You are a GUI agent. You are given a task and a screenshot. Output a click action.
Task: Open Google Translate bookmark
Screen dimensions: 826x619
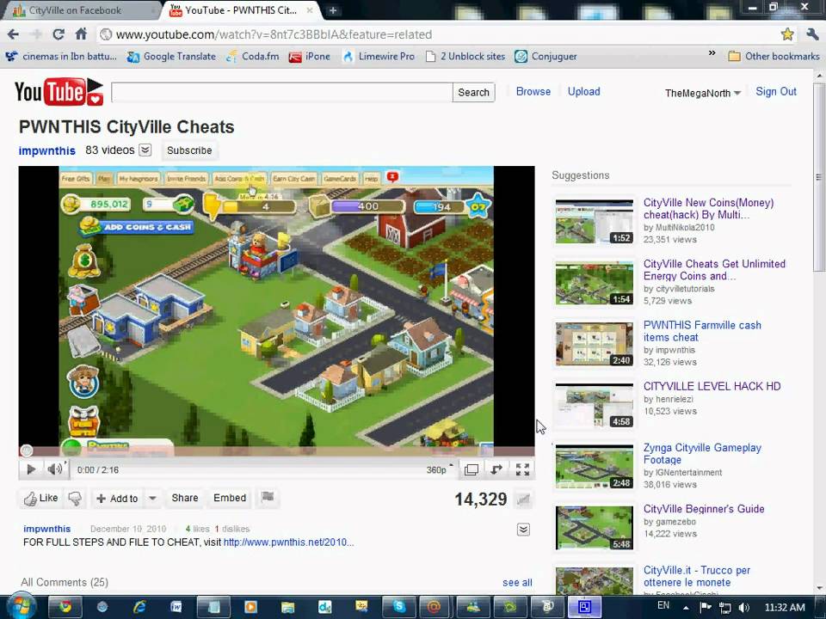(172, 57)
